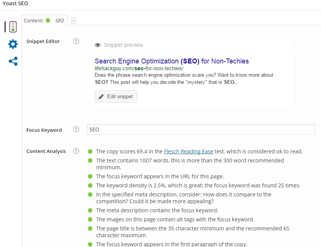Viewport: 321px width, 247px height.
Task: Select 'The meta description contains the focus keyword'
Action: coord(157,210)
